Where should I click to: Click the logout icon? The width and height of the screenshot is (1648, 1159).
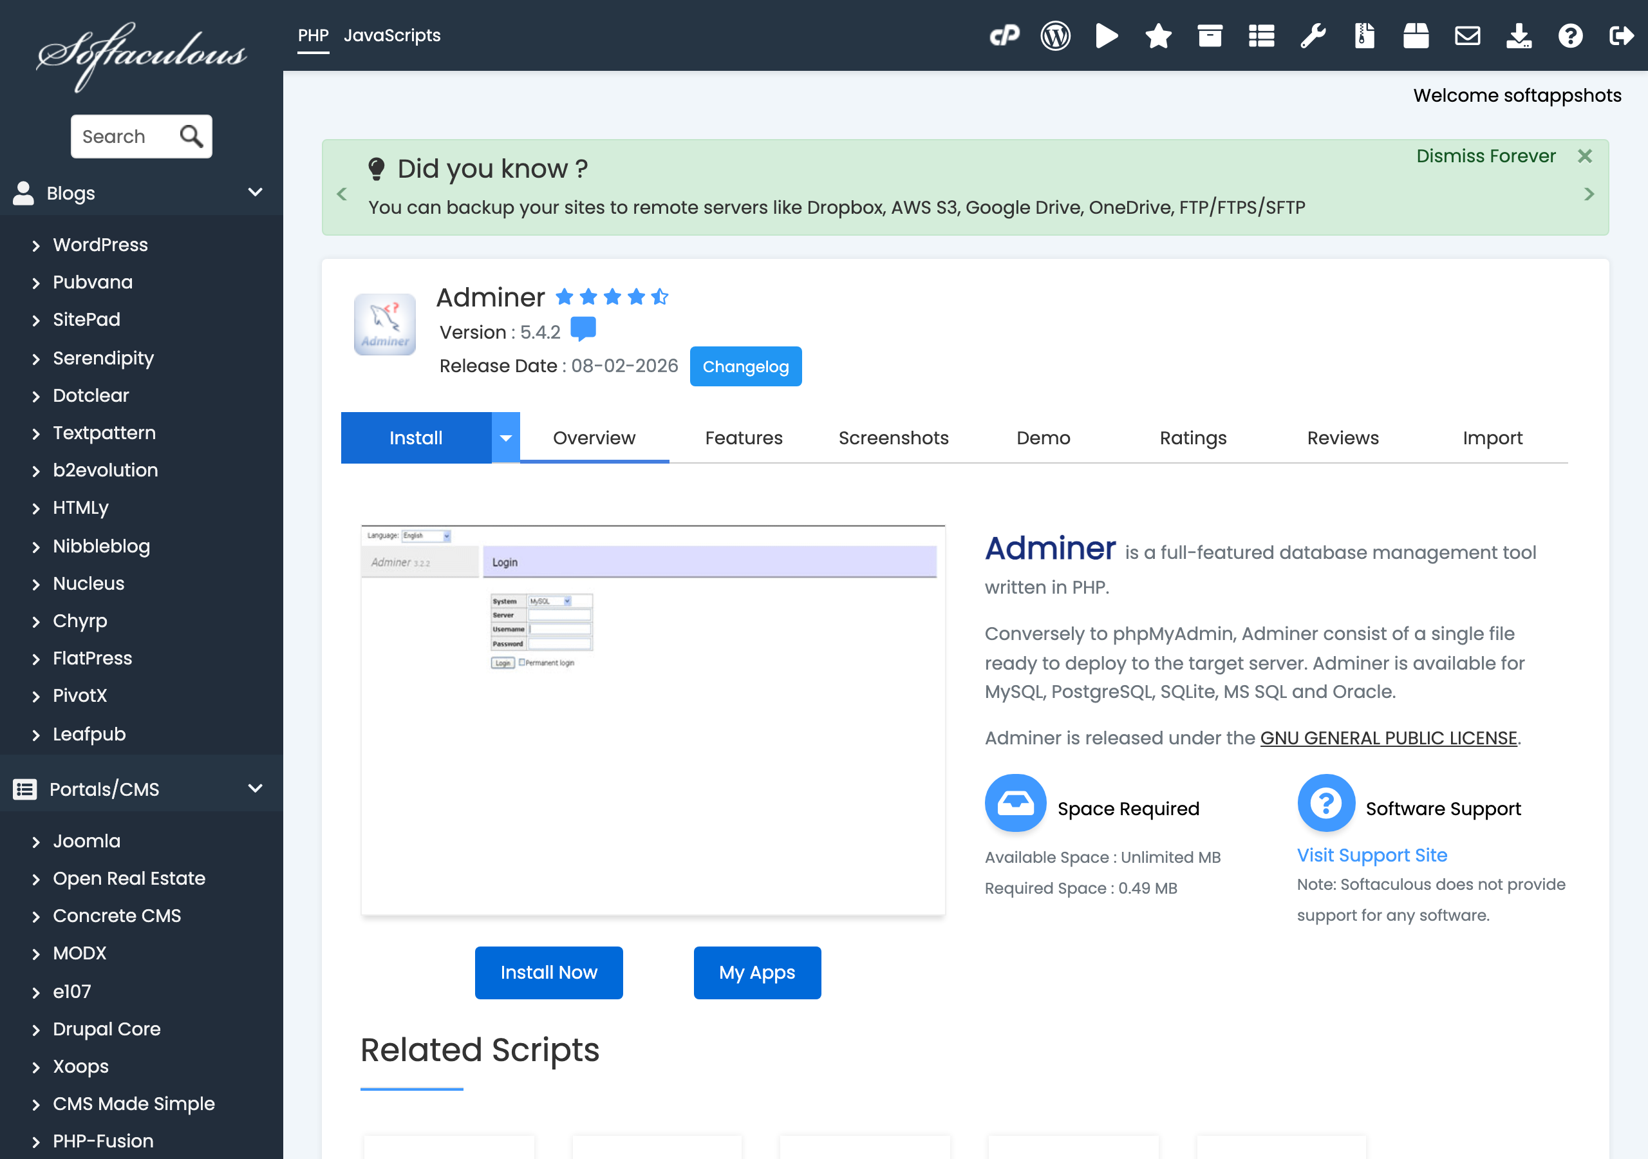(1621, 35)
